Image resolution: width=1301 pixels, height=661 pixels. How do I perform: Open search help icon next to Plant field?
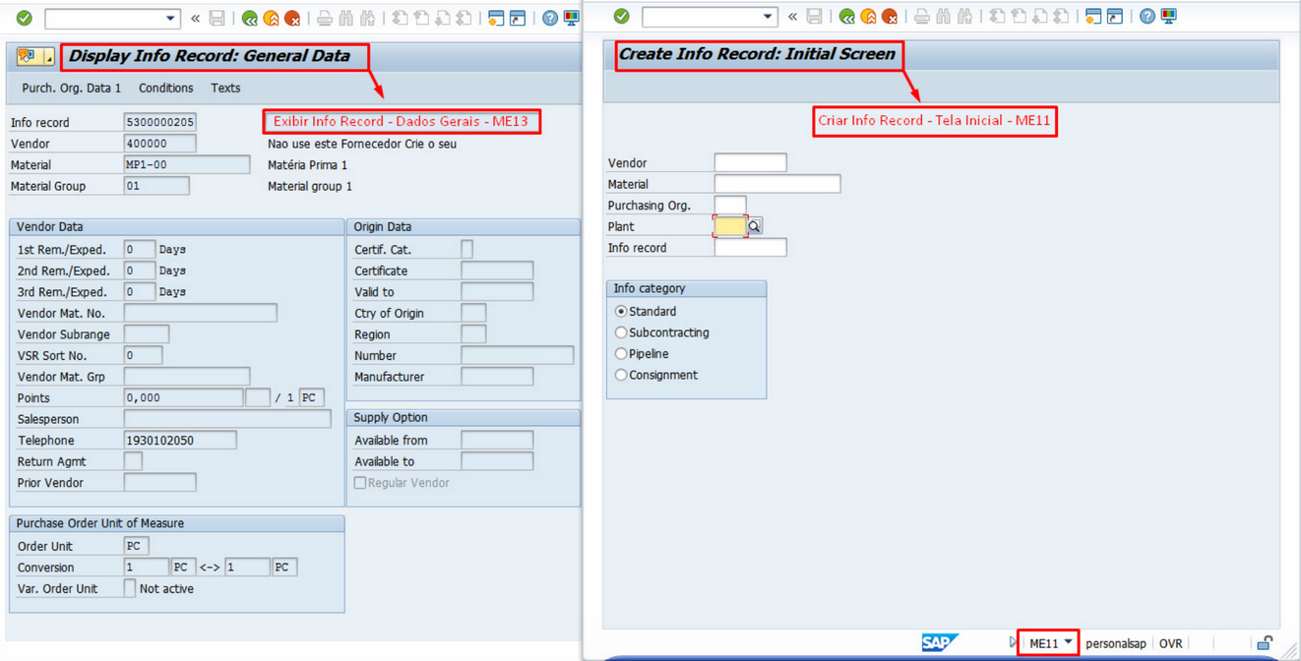(754, 226)
